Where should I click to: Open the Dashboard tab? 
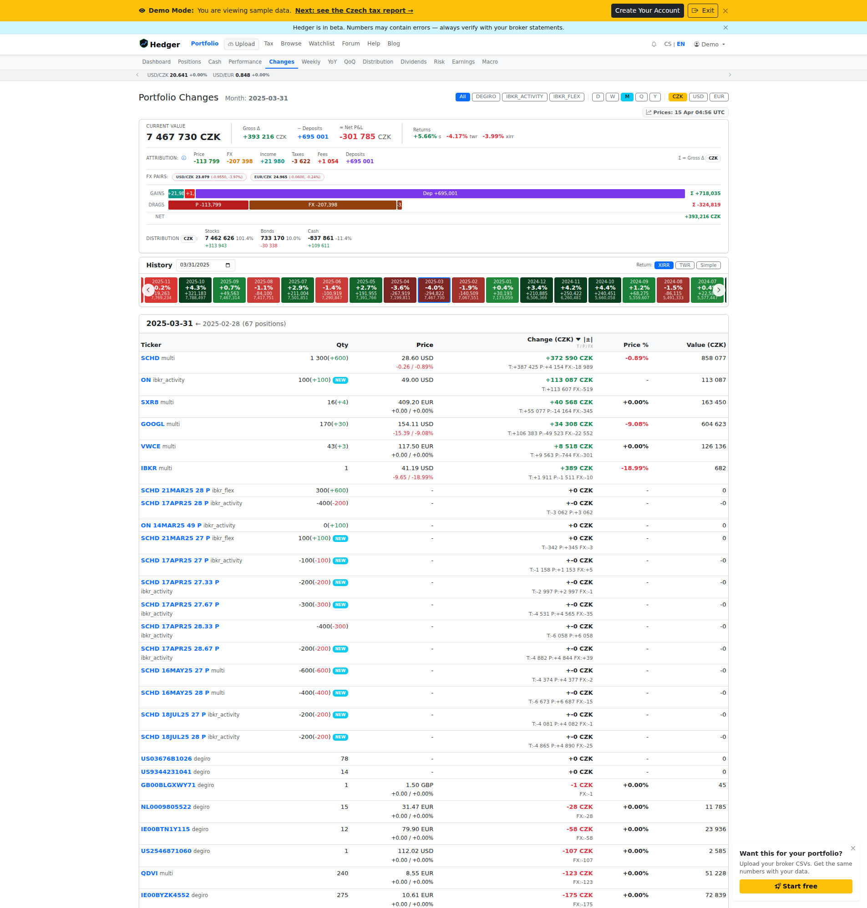pyautogui.click(x=156, y=62)
